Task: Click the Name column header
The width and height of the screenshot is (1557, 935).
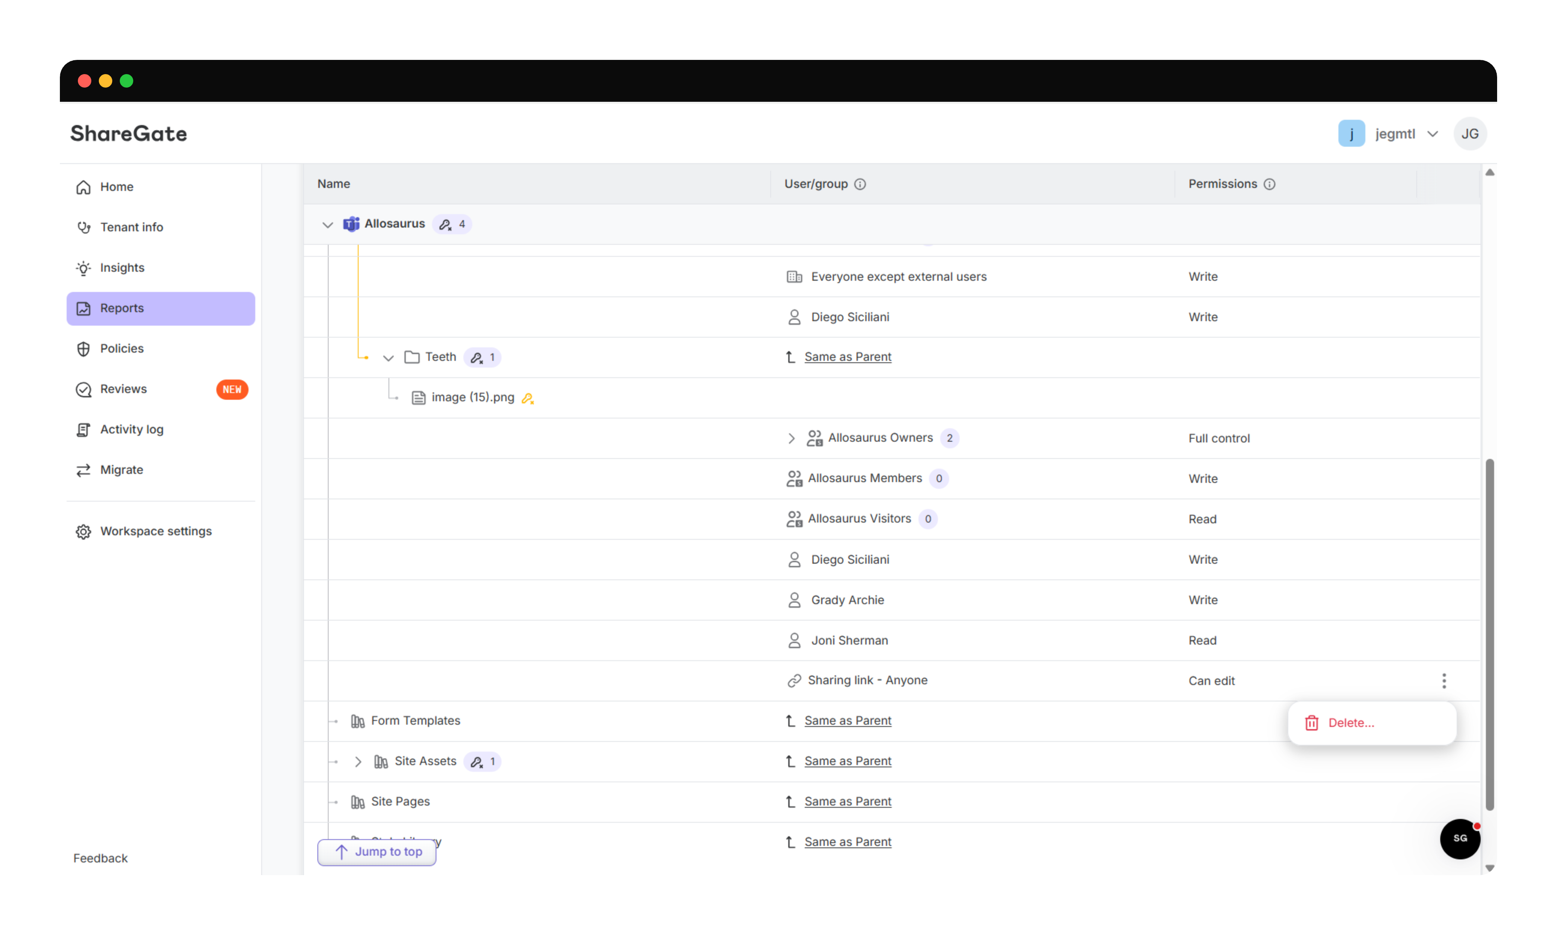Action: [333, 184]
